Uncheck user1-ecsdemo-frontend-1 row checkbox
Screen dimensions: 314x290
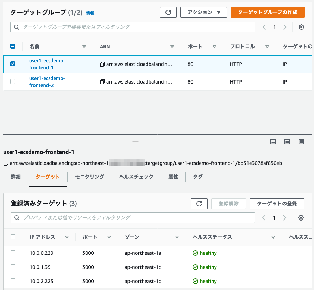(13, 64)
